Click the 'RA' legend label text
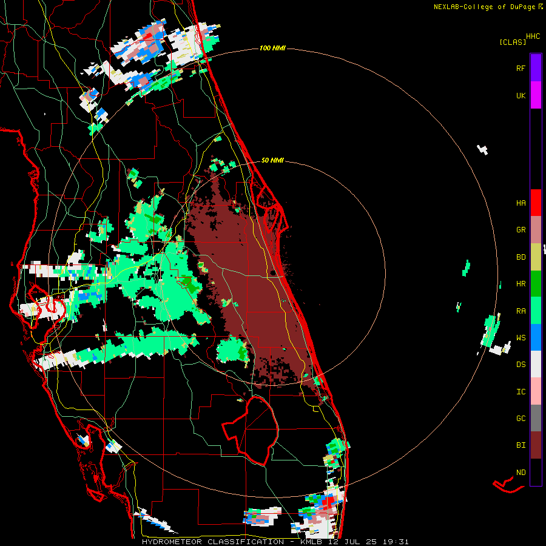 (x=521, y=311)
